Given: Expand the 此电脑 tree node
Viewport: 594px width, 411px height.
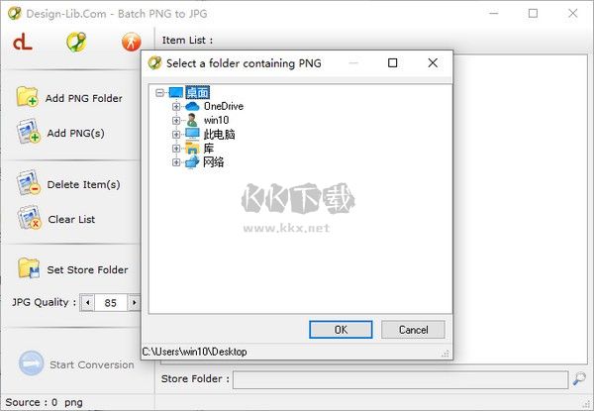Looking at the screenshot, I should tap(176, 134).
